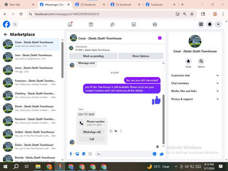Go back using Marketplace back arrow
This screenshot has width=228, height=171.
[x=5, y=35]
